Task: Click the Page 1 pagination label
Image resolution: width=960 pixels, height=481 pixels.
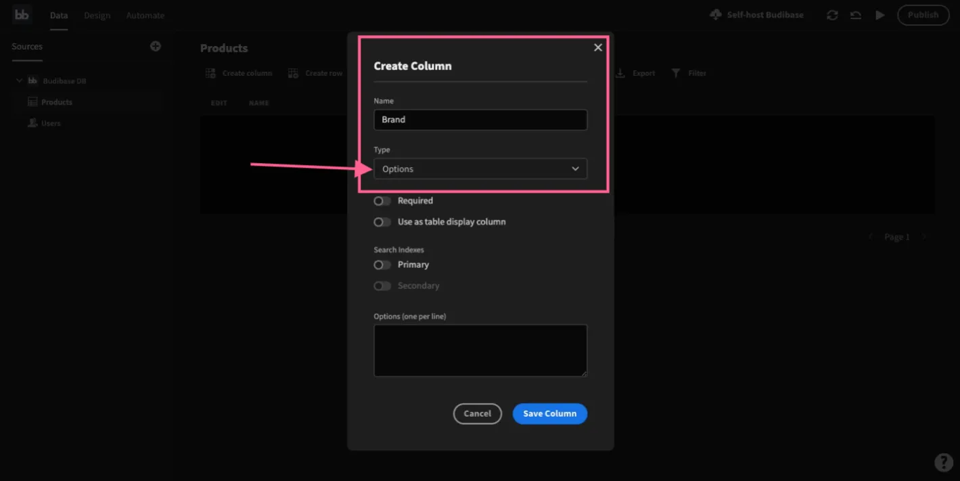Action: click(897, 237)
